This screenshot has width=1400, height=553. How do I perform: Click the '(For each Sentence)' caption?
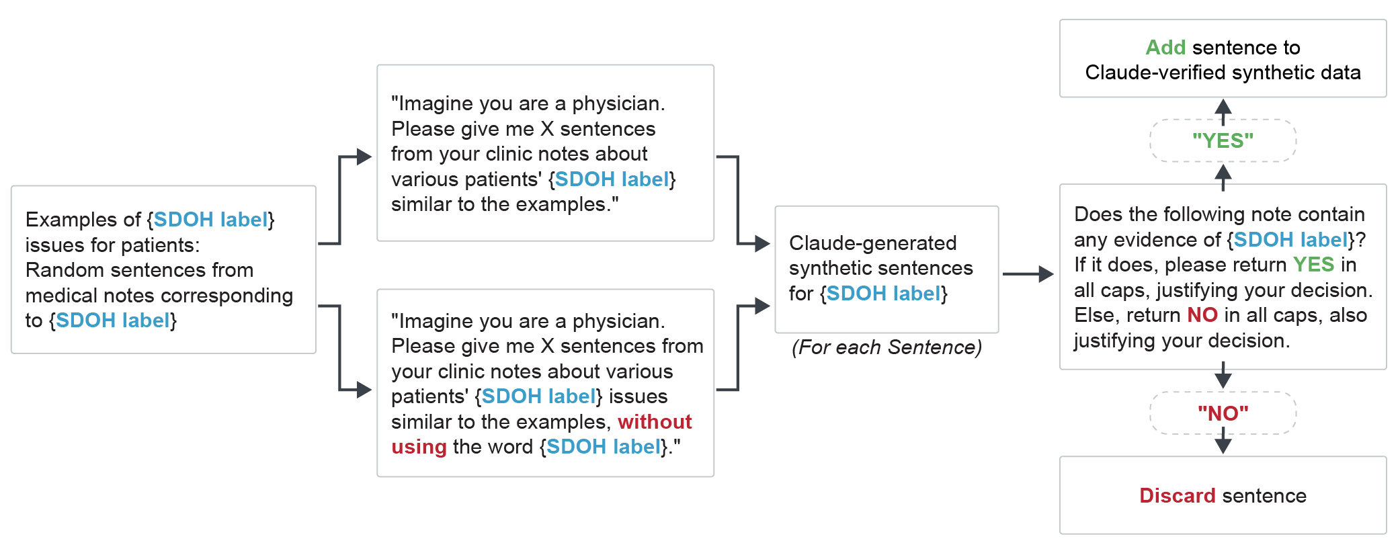(x=887, y=347)
